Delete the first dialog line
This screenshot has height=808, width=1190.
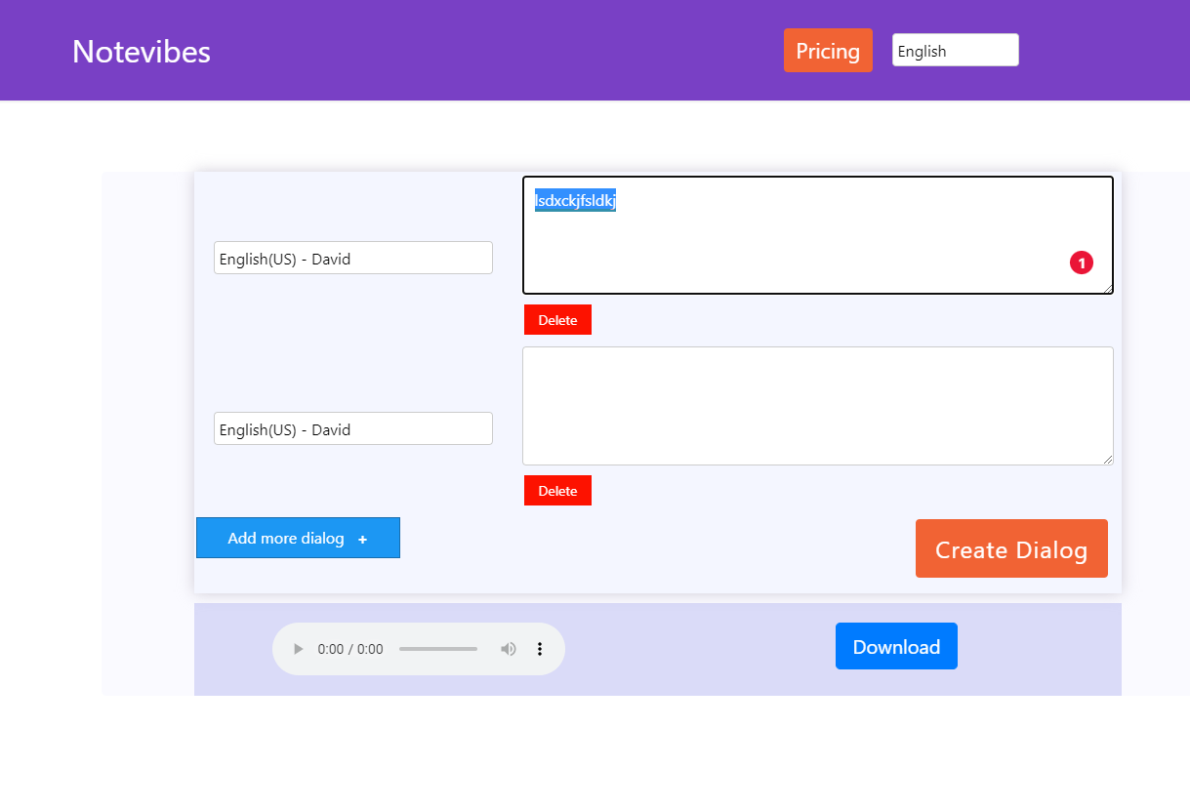coord(556,319)
